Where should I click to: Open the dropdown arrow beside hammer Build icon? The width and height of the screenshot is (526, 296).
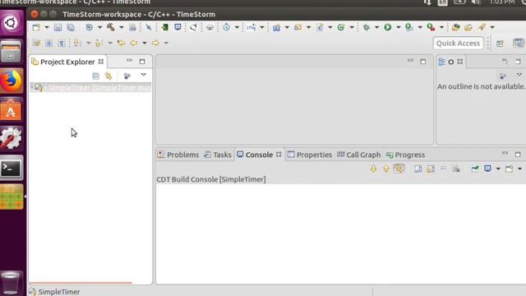tap(121, 27)
